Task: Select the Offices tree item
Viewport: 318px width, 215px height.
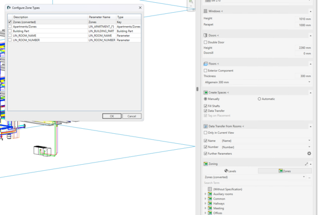Action: 218,213
